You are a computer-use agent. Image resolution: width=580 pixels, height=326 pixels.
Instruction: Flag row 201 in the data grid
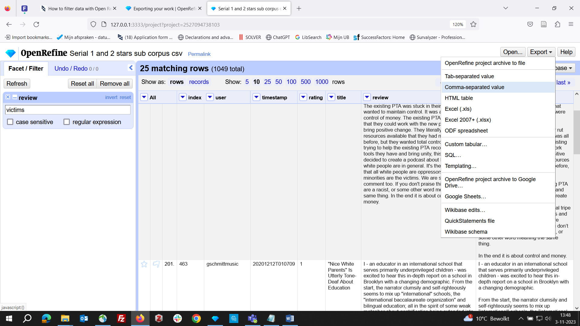tap(156, 264)
